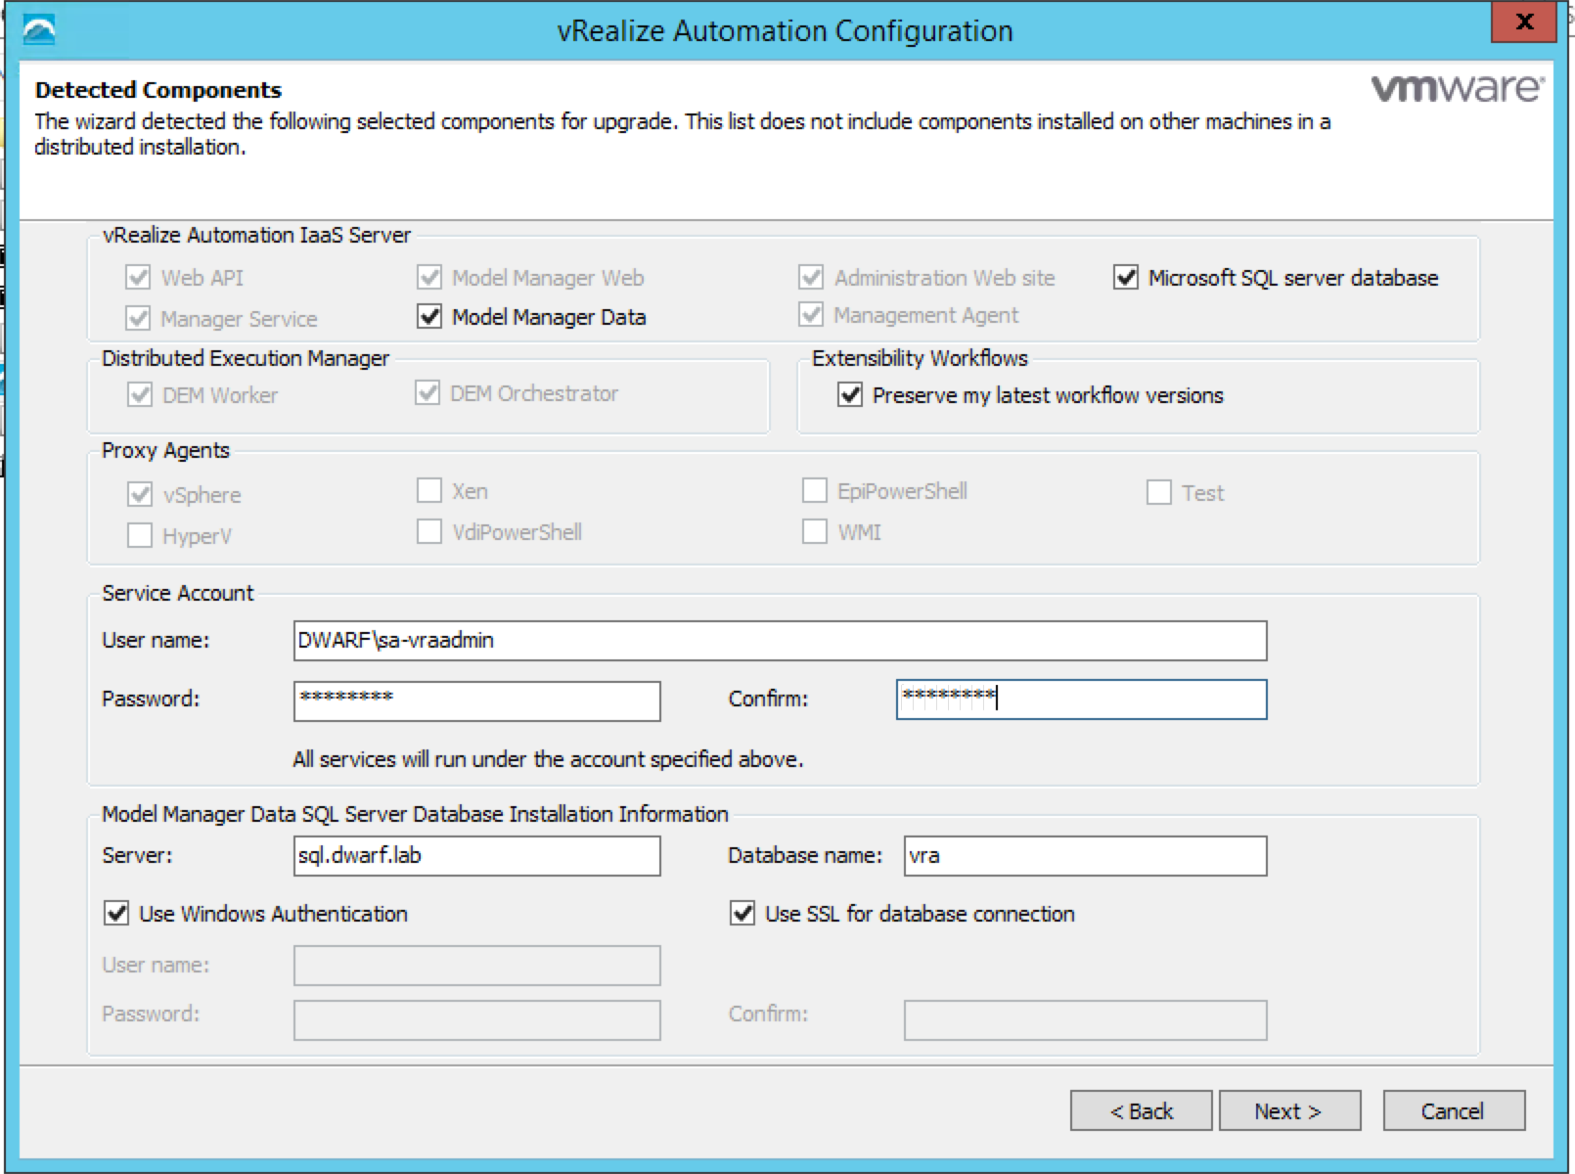
Task: Click the Model Manager Web checkbox
Action: tap(429, 278)
